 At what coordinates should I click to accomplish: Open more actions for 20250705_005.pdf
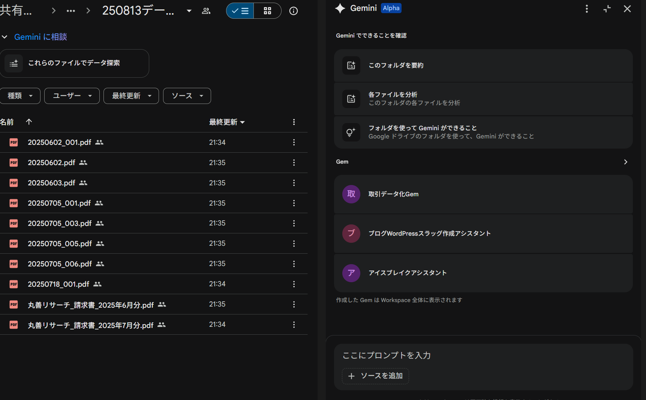[294, 244]
